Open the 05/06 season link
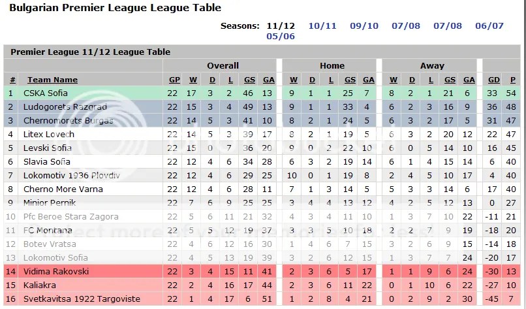The image size is (526, 309). 281,37
